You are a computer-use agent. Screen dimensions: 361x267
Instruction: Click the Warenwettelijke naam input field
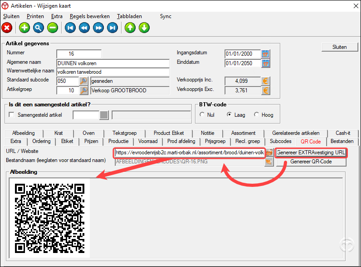tap(113, 72)
